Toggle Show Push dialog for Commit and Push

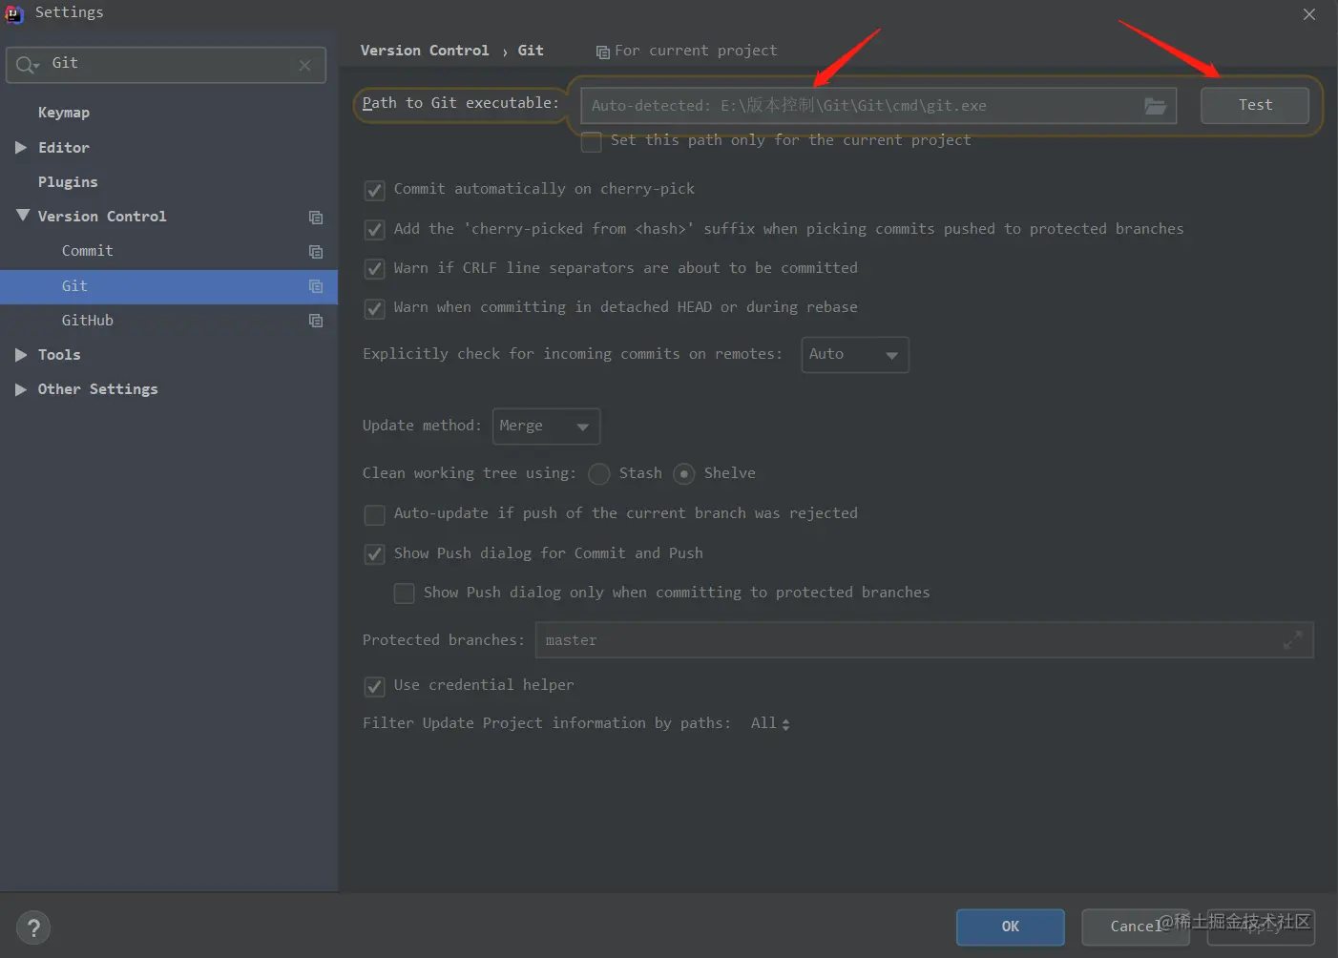tap(375, 554)
